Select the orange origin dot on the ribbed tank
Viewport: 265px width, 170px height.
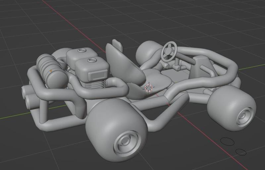(51, 71)
